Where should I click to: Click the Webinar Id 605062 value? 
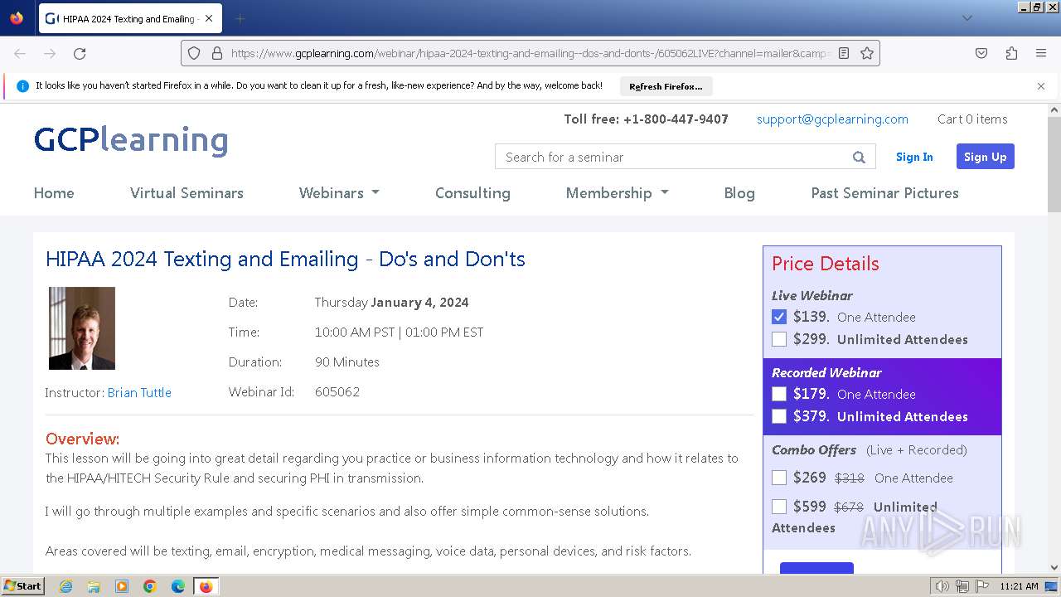coord(337,391)
